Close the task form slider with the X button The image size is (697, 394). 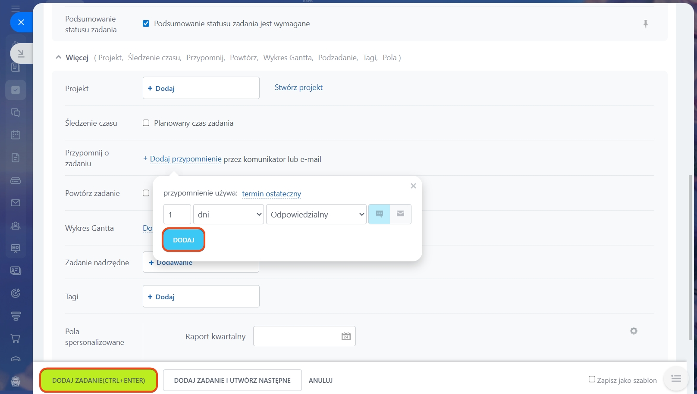[21, 22]
